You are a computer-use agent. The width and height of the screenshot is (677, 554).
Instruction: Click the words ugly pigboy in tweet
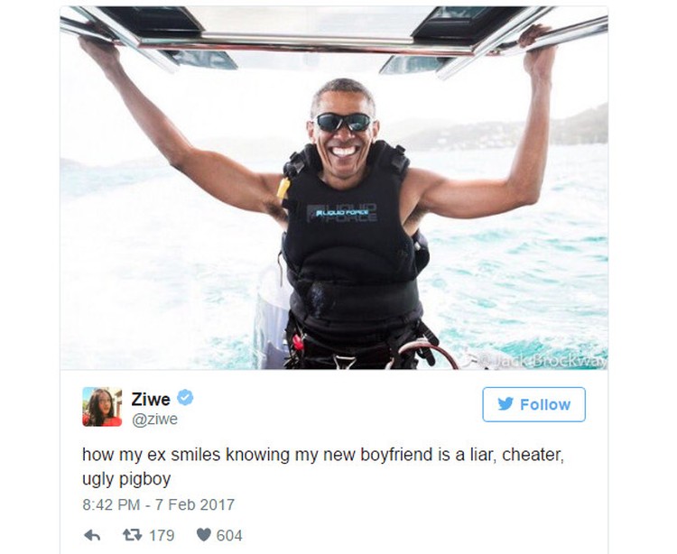[126, 479]
